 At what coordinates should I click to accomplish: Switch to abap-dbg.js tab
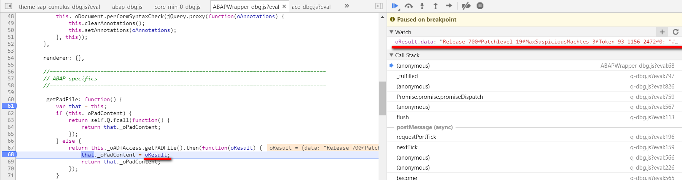(x=127, y=7)
